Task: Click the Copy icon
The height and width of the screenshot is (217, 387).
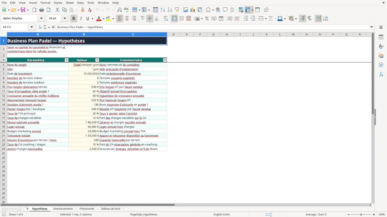Action: (64, 10)
